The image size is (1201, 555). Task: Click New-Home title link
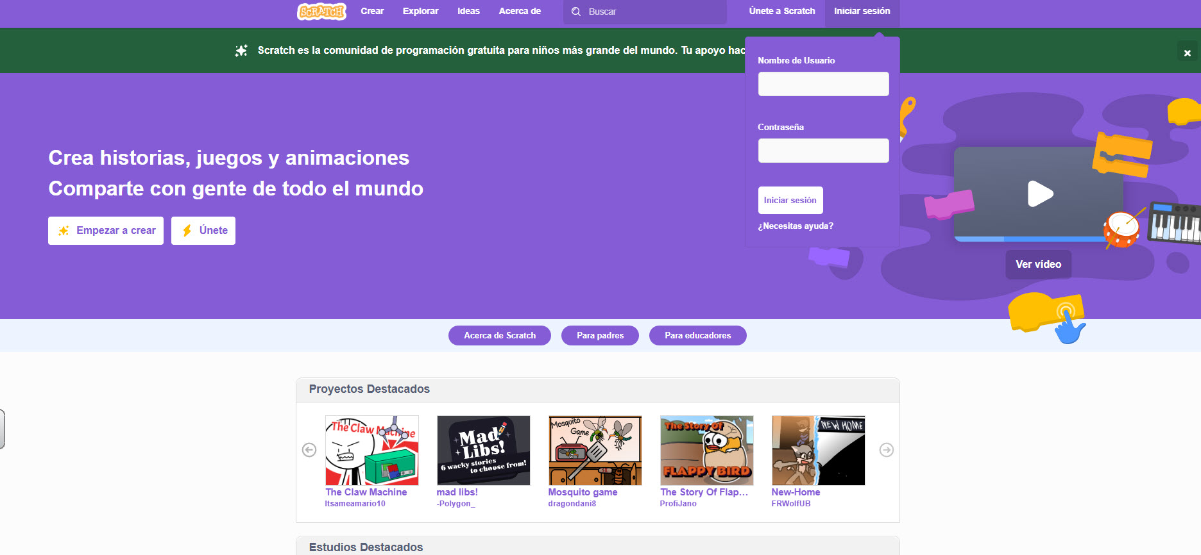[x=796, y=492]
